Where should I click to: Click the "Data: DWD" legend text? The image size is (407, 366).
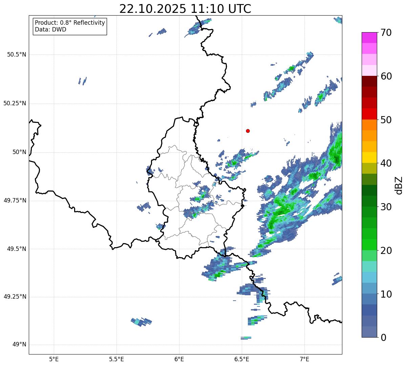(x=50, y=29)
